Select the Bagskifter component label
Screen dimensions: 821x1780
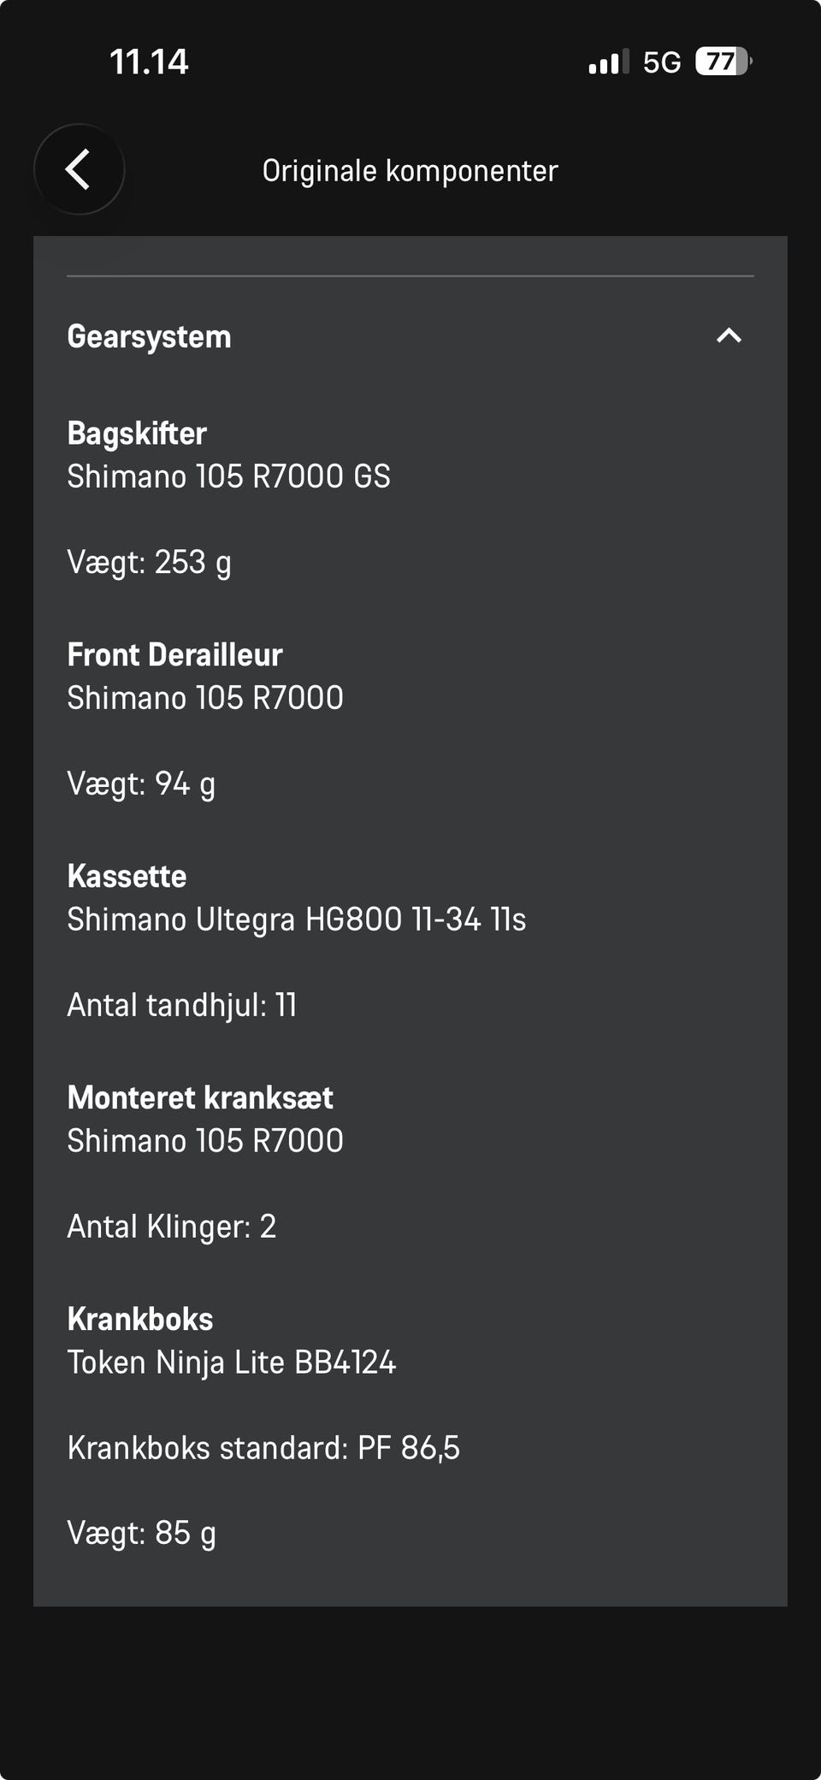137,434
